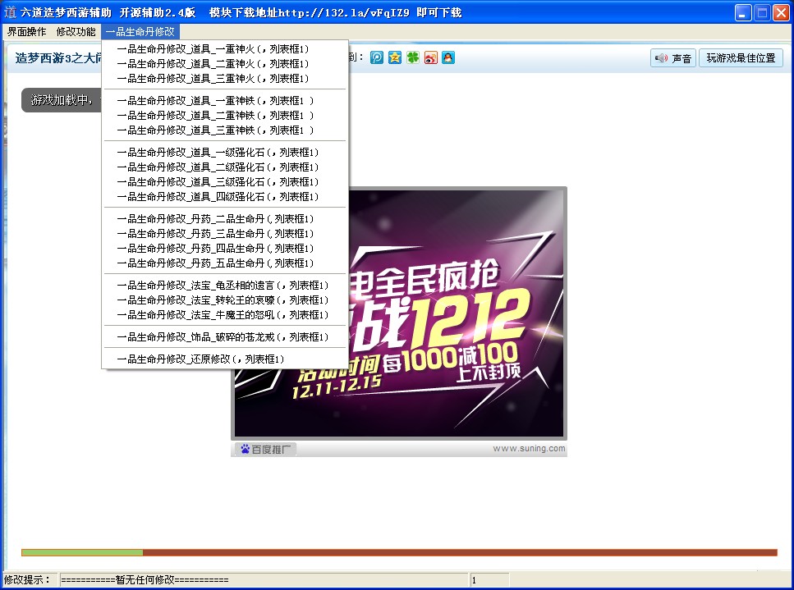Share to Sina Weibo icon

point(430,57)
